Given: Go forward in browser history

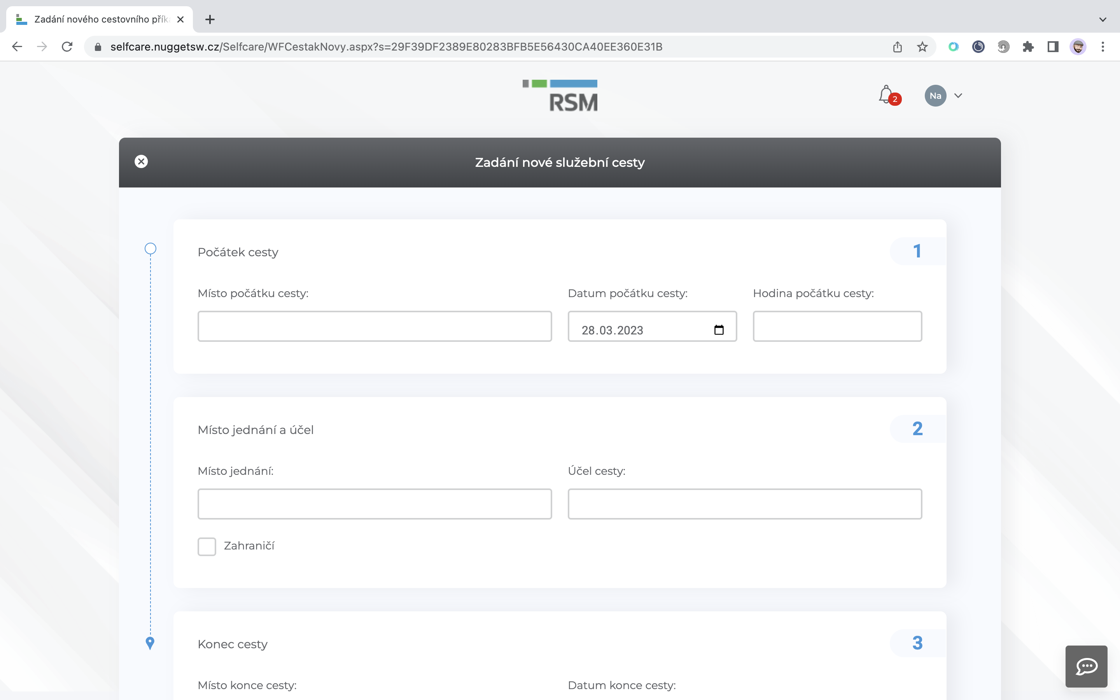Looking at the screenshot, I should [x=42, y=47].
